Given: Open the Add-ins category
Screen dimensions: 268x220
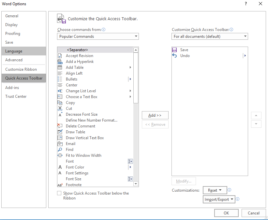Looking at the screenshot, I should tap(24, 88).
